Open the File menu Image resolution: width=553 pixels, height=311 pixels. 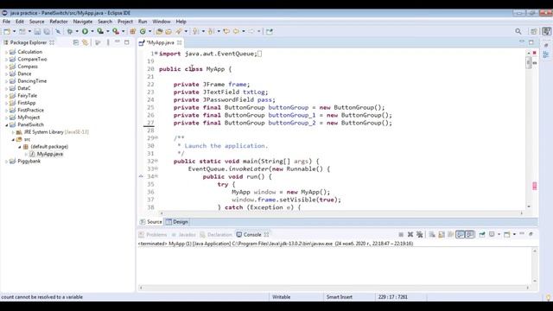point(6,22)
